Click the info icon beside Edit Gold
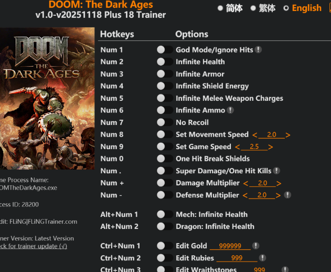This screenshot has width=331, height=272. point(255,246)
